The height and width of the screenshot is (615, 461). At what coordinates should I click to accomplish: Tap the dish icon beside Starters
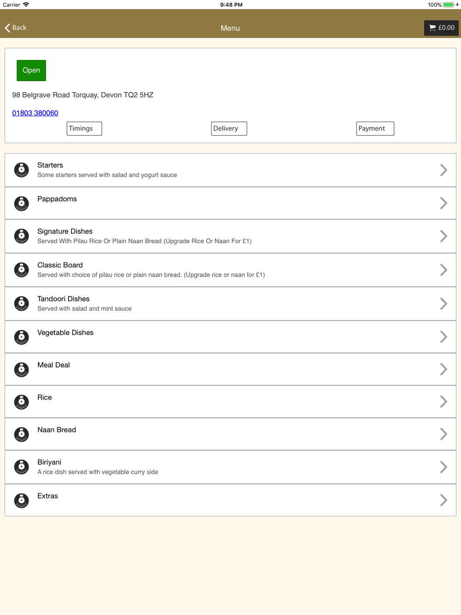pyautogui.click(x=21, y=170)
